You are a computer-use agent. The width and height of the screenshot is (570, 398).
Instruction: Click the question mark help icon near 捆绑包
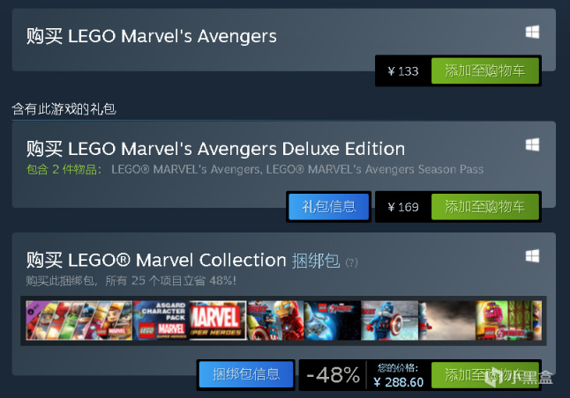coord(352,262)
